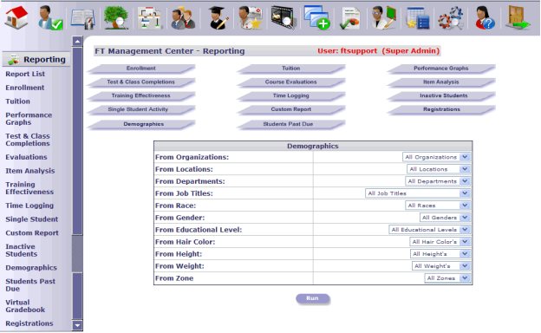Click the windows with green plus icon
This screenshot has width=541, height=333.
tap(316, 17)
